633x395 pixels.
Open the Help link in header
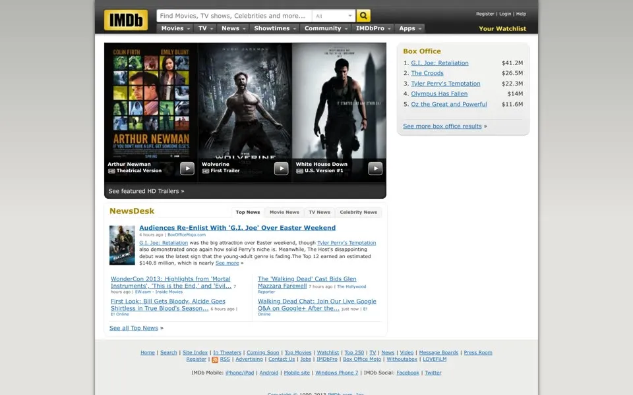click(x=521, y=14)
